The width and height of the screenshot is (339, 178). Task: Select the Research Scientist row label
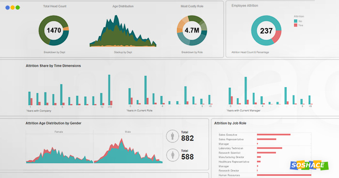(x=230, y=153)
